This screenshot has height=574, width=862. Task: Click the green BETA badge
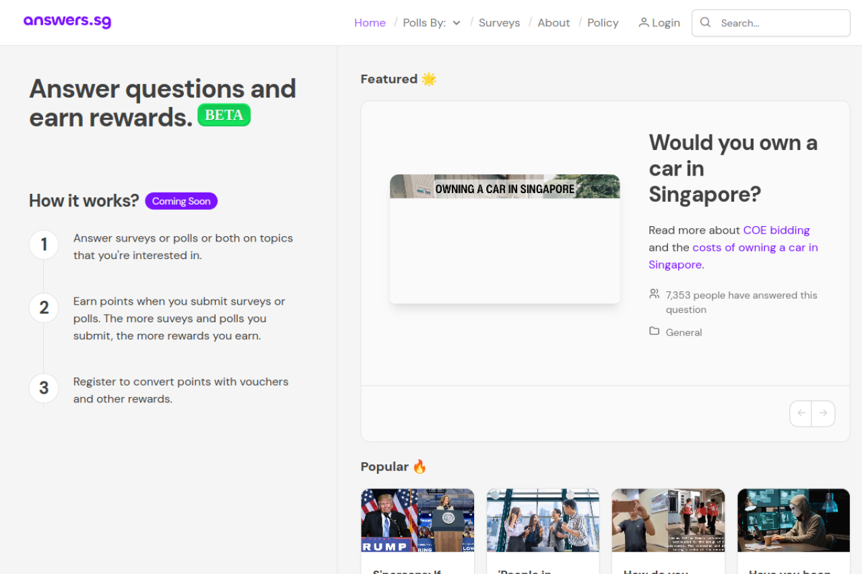point(224,115)
